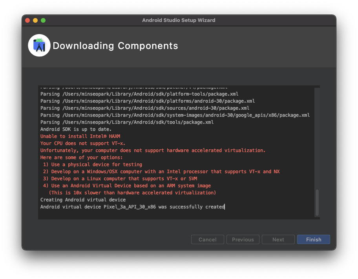Click option 2 about Windows/OSX Intel processor

coord(161,171)
